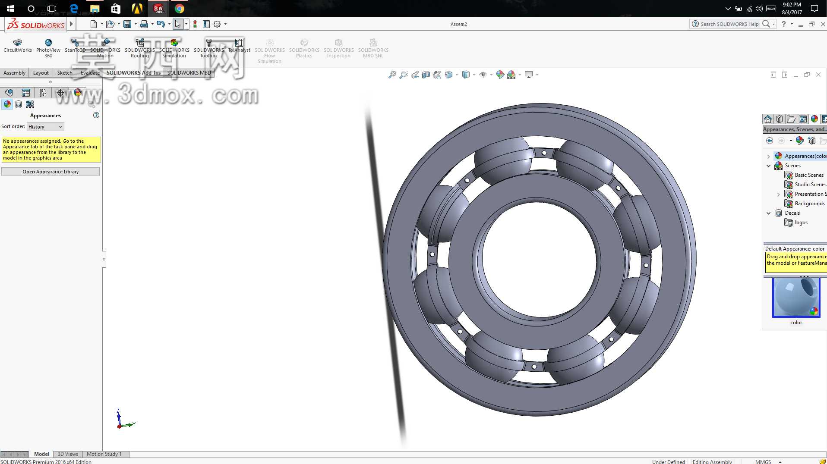The width and height of the screenshot is (827, 464).
Task: Activate the Select cursor tool
Action: 178,24
